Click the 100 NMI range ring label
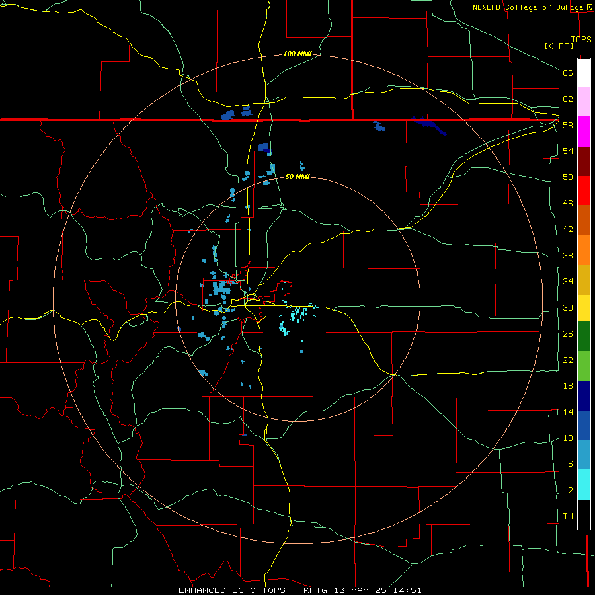The width and height of the screenshot is (595, 595). click(297, 54)
